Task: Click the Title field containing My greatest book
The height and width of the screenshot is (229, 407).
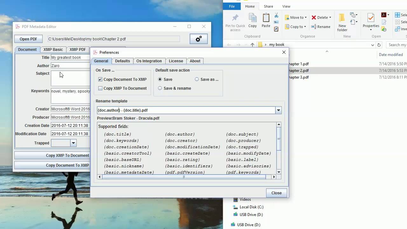Action: point(71,58)
